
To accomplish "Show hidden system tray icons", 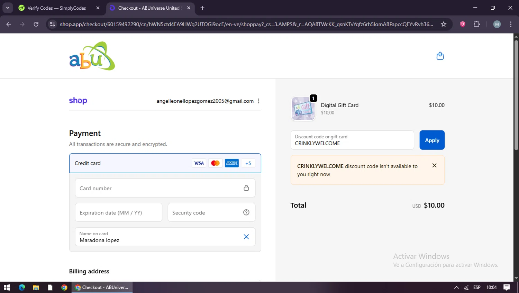I will 456,287.
